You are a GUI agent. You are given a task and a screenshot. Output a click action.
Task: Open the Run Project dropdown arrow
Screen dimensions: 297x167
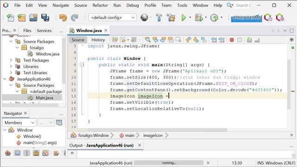pos(190,18)
